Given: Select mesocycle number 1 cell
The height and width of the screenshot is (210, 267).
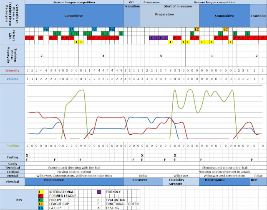Looking at the screenshot, I should 212,56.
